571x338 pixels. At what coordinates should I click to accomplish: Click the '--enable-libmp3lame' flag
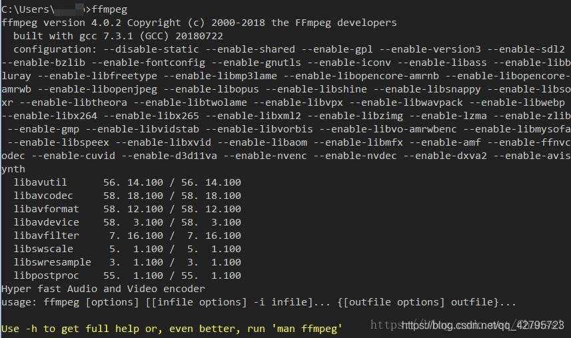(x=221, y=76)
